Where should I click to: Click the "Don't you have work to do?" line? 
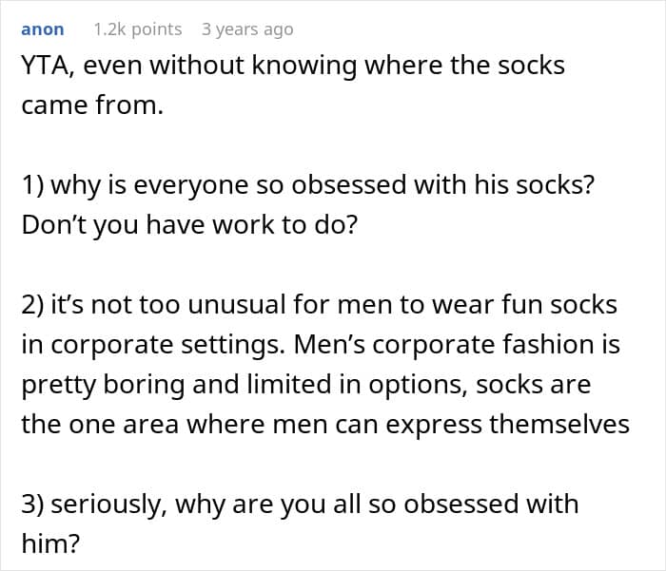pos(186,225)
